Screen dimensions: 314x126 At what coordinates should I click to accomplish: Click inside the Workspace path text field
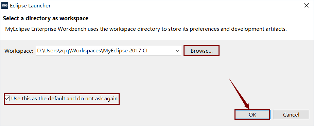108,51
